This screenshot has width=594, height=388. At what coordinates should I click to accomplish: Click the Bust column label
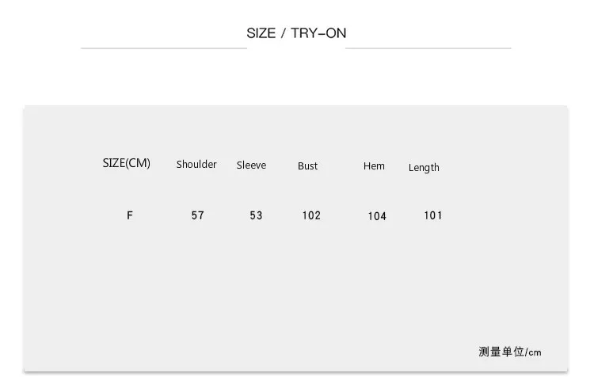pyautogui.click(x=307, y=165)
